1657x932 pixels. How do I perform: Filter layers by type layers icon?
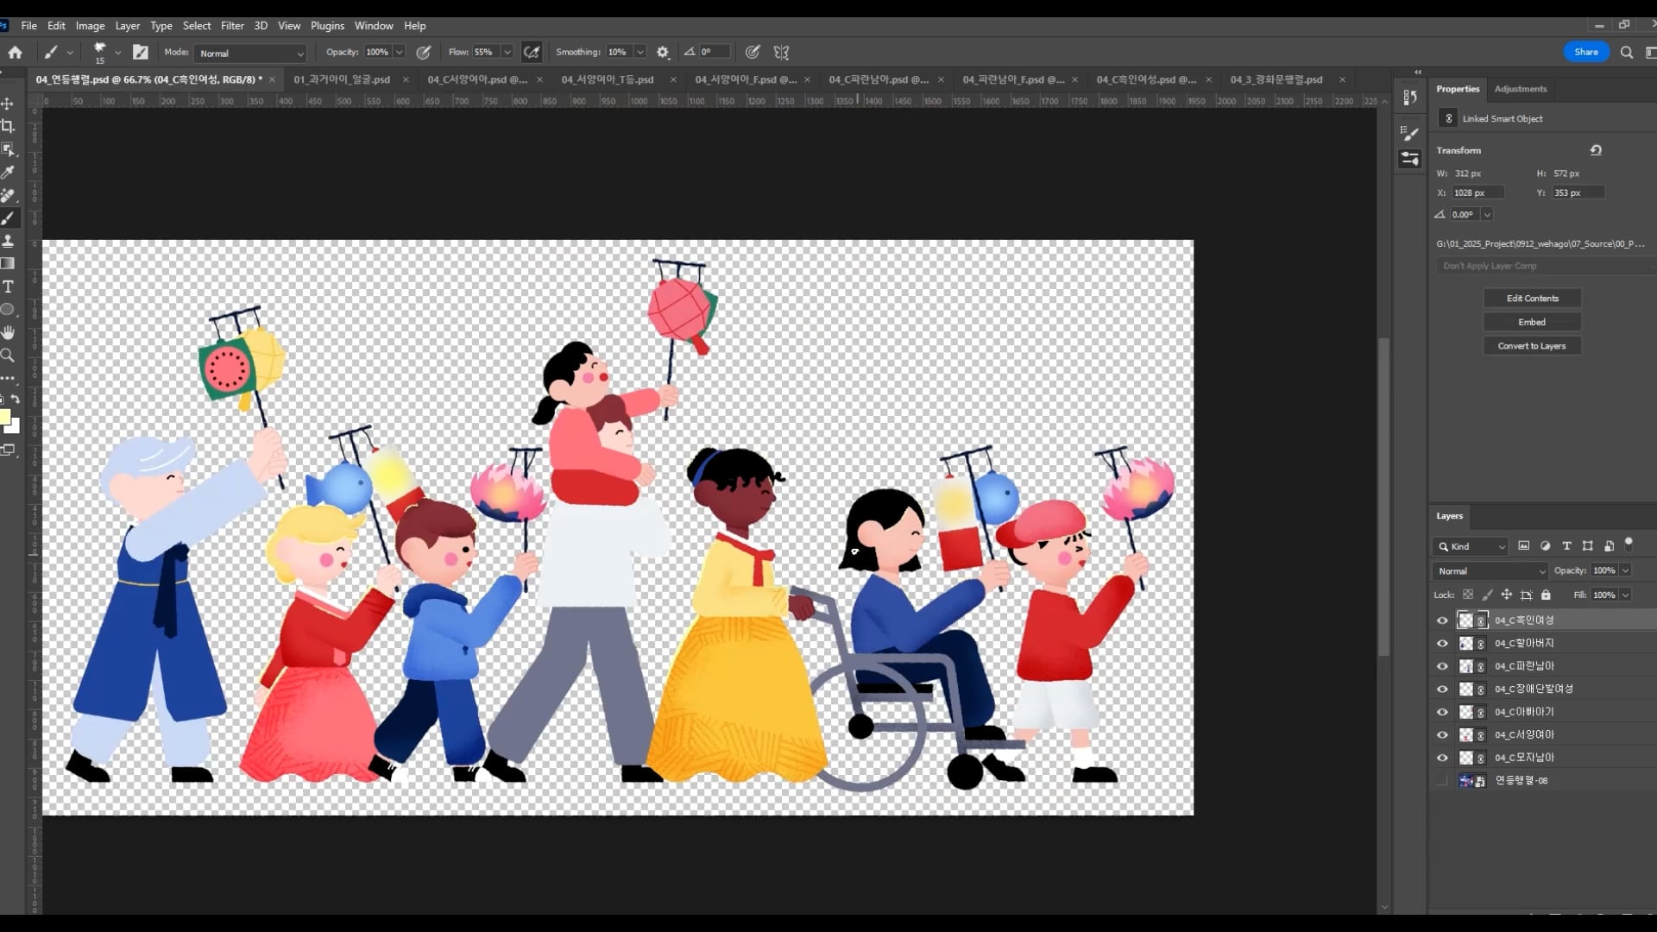pos(1566,546)
